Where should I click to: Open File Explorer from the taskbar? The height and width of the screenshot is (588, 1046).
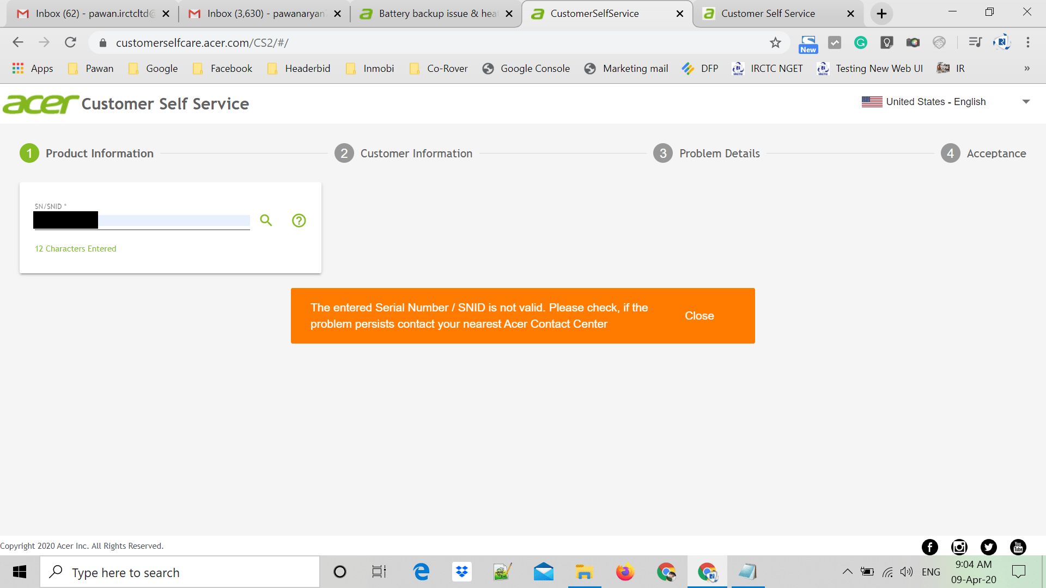pyautogui.click(x=584, y=572)
